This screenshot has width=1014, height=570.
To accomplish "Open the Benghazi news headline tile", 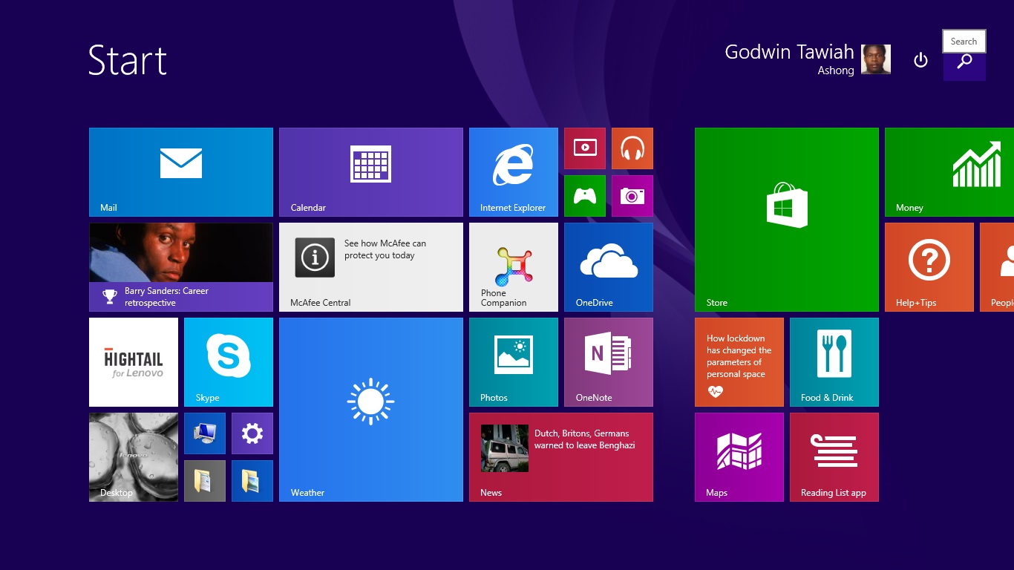I will point(561,457).
